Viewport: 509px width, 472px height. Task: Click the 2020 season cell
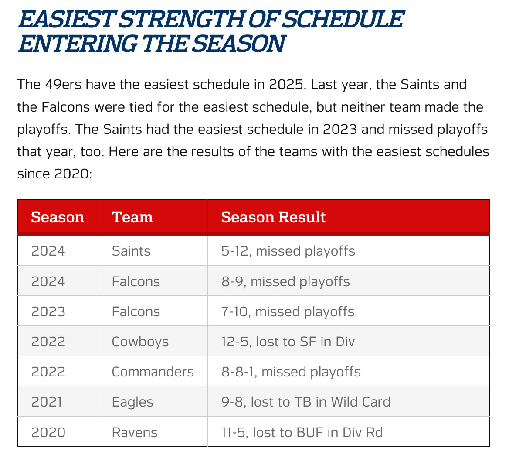pos(48,432)
